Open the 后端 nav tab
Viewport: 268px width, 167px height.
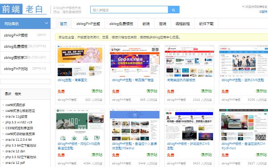163,24
